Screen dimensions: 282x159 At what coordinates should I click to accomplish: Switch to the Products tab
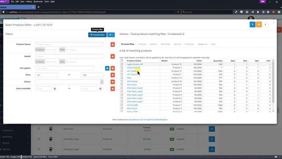click(142, 44)
